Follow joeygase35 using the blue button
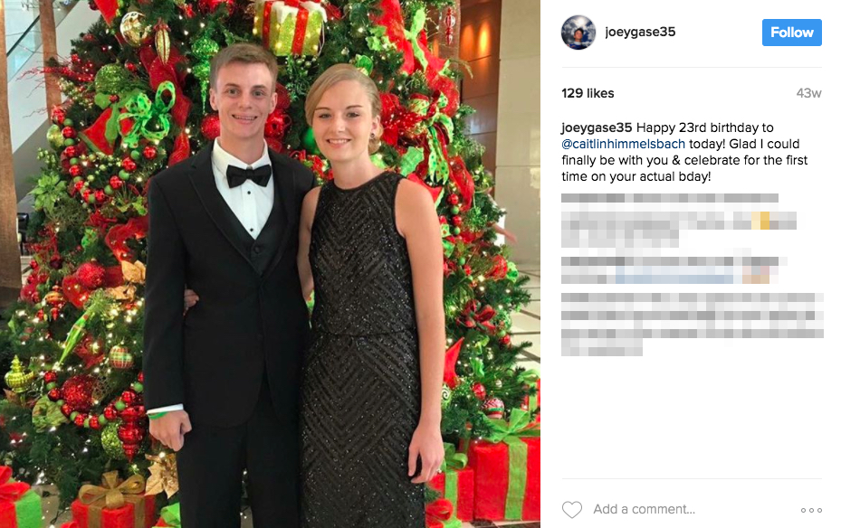841x528 pixels. coord(791,33)
